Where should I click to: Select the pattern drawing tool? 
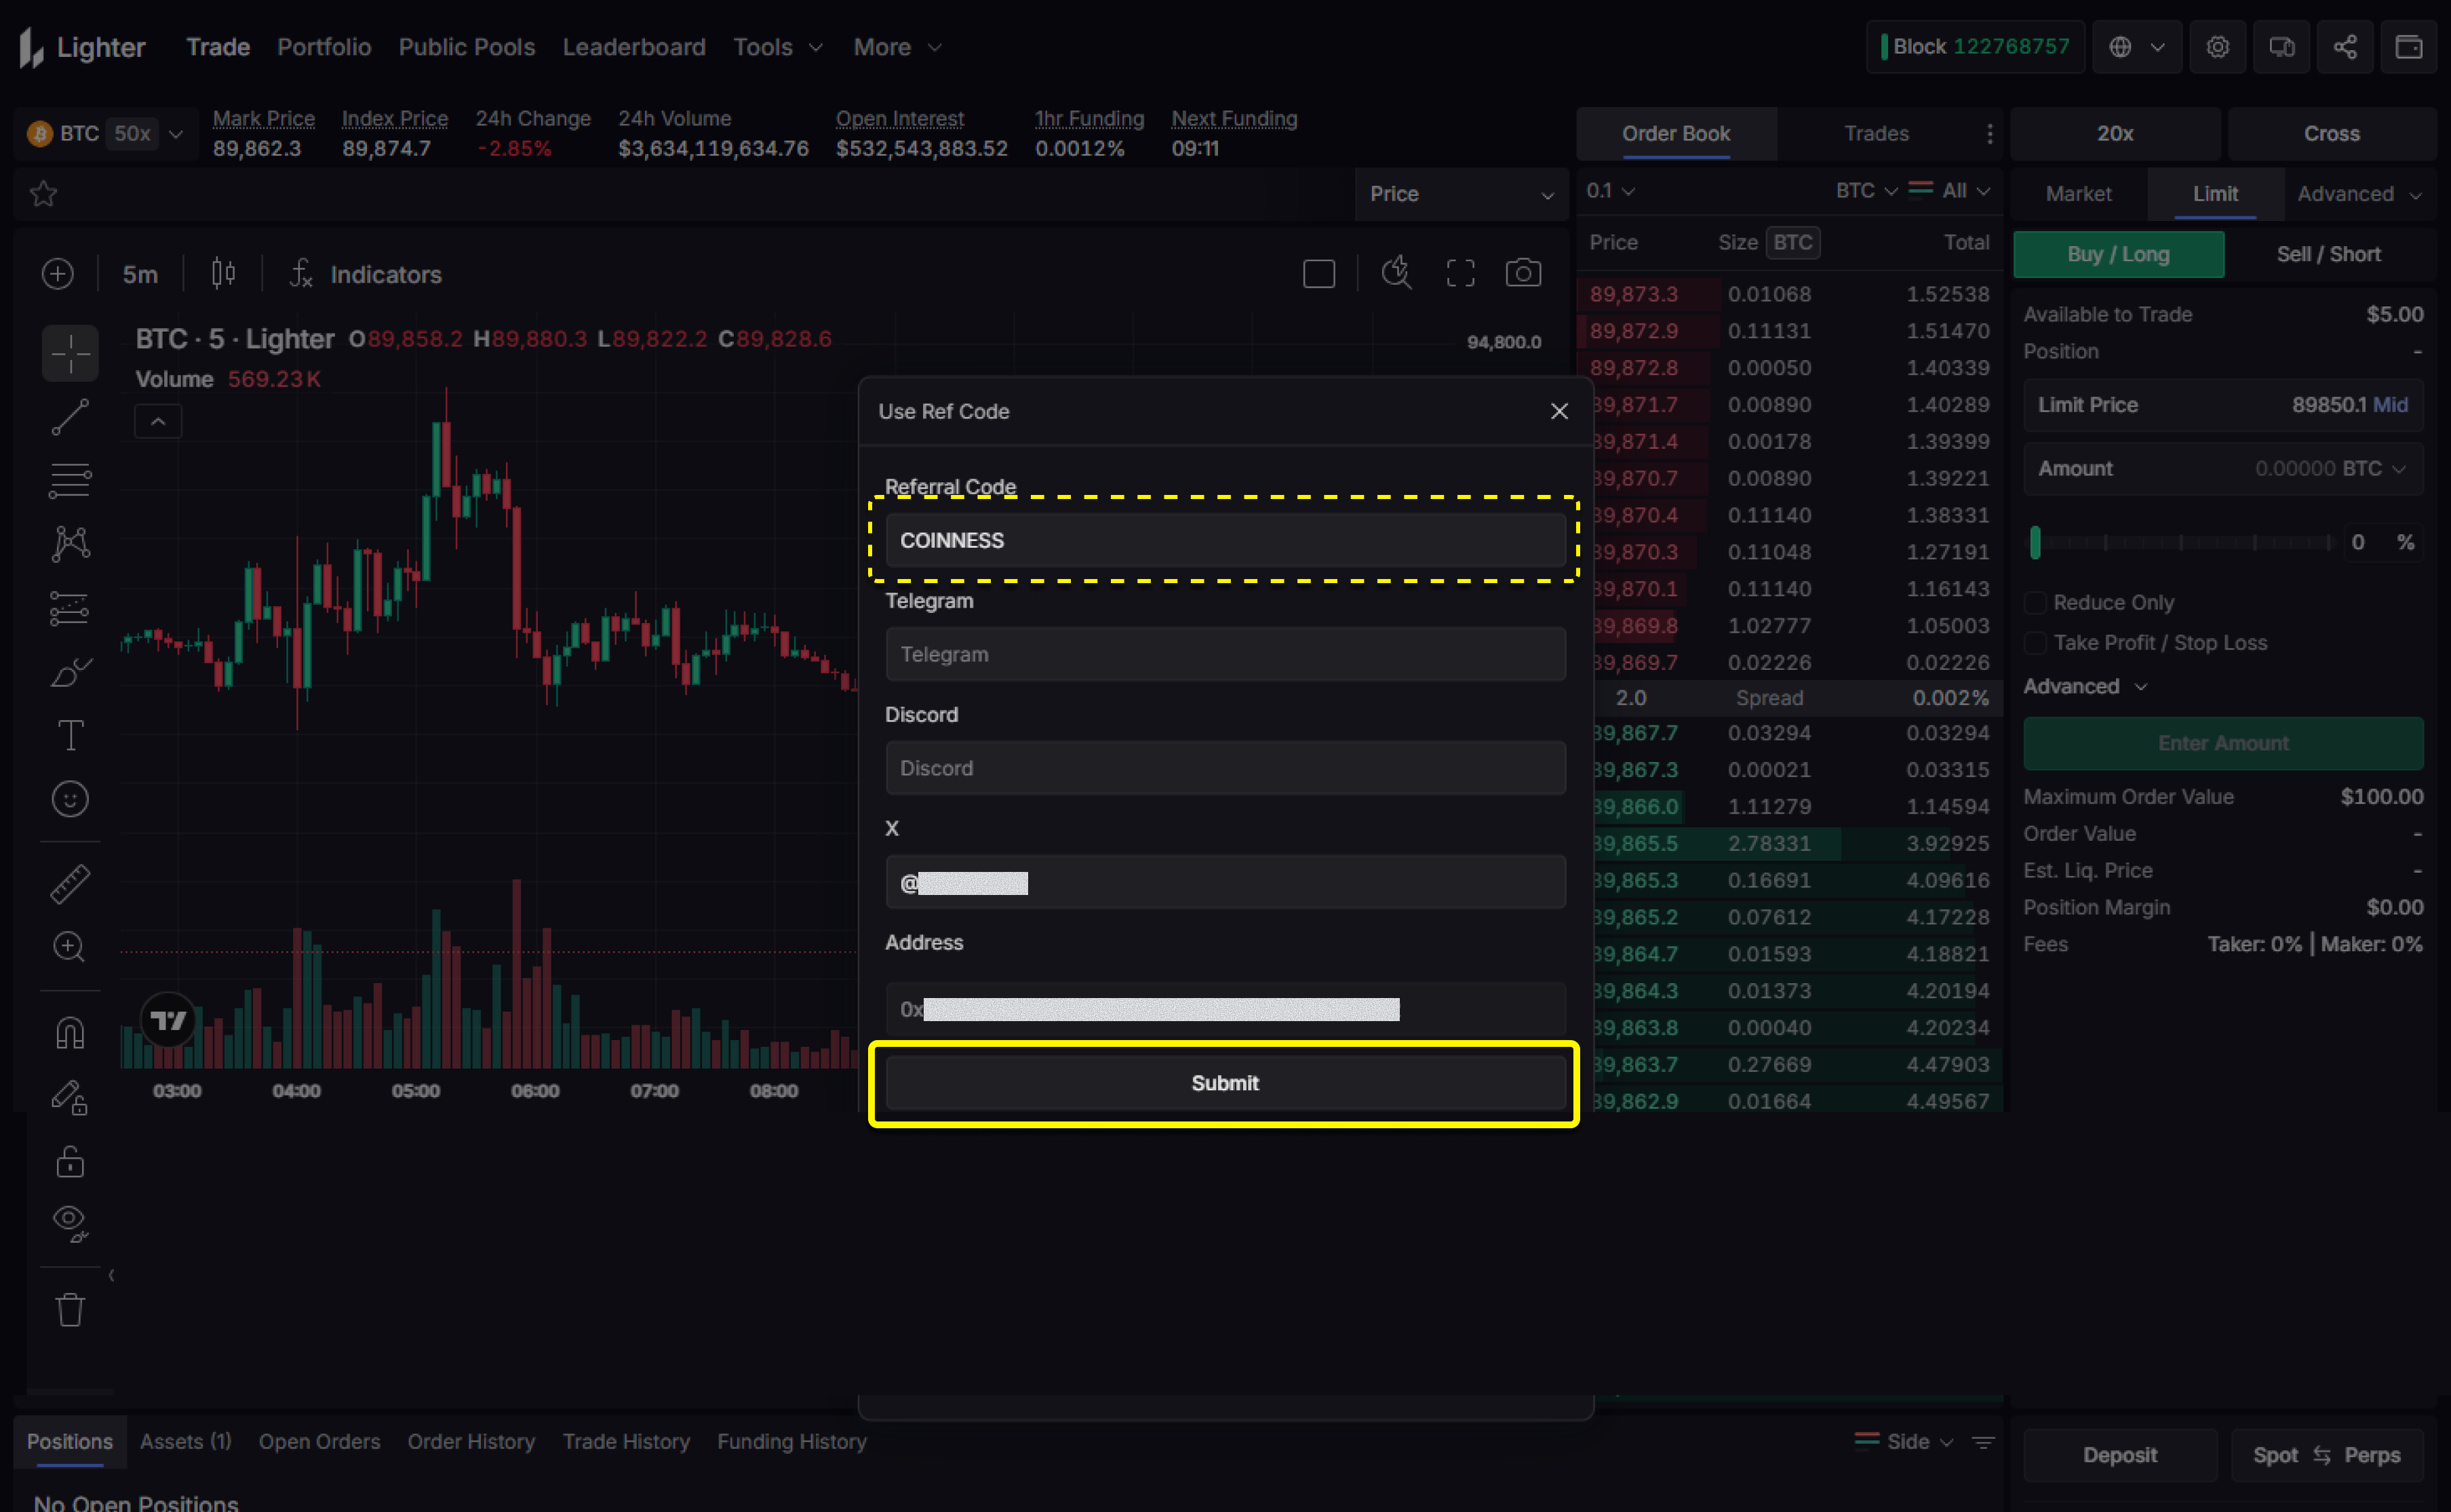click(70, 544)
